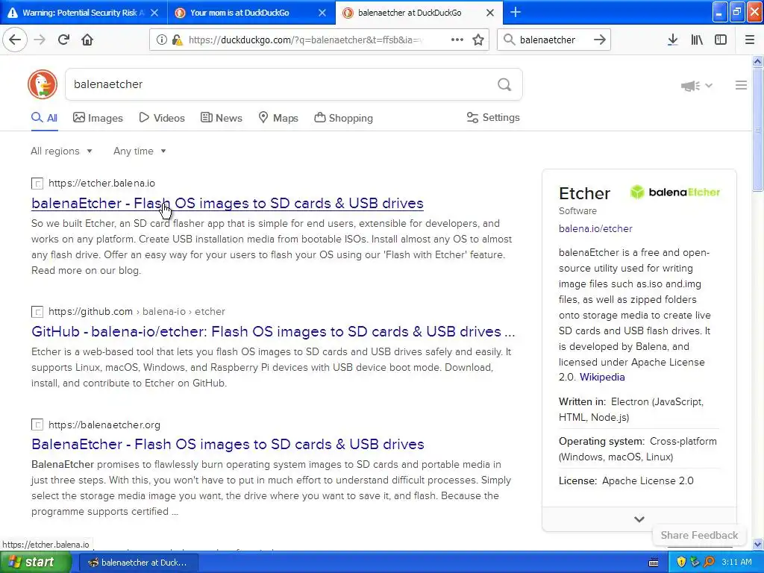Click the 3:11 AM clock
764x573 pixels.
[736, 562]
